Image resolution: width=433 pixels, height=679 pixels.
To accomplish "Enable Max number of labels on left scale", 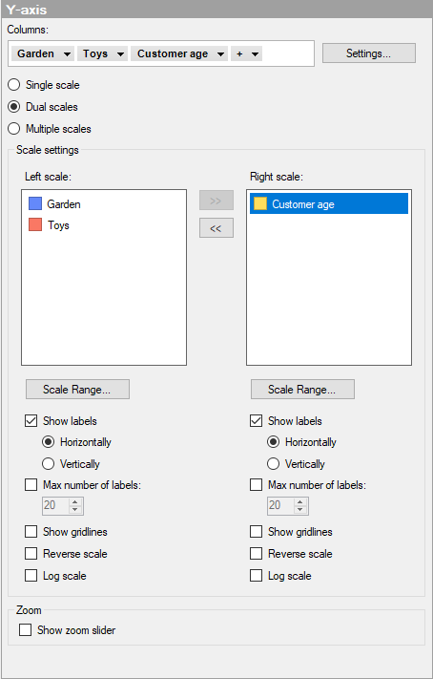I will click(31, 485).
